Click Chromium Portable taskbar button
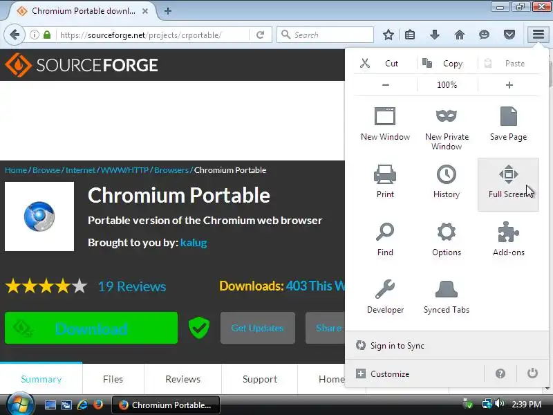 (x=166, y=405)
